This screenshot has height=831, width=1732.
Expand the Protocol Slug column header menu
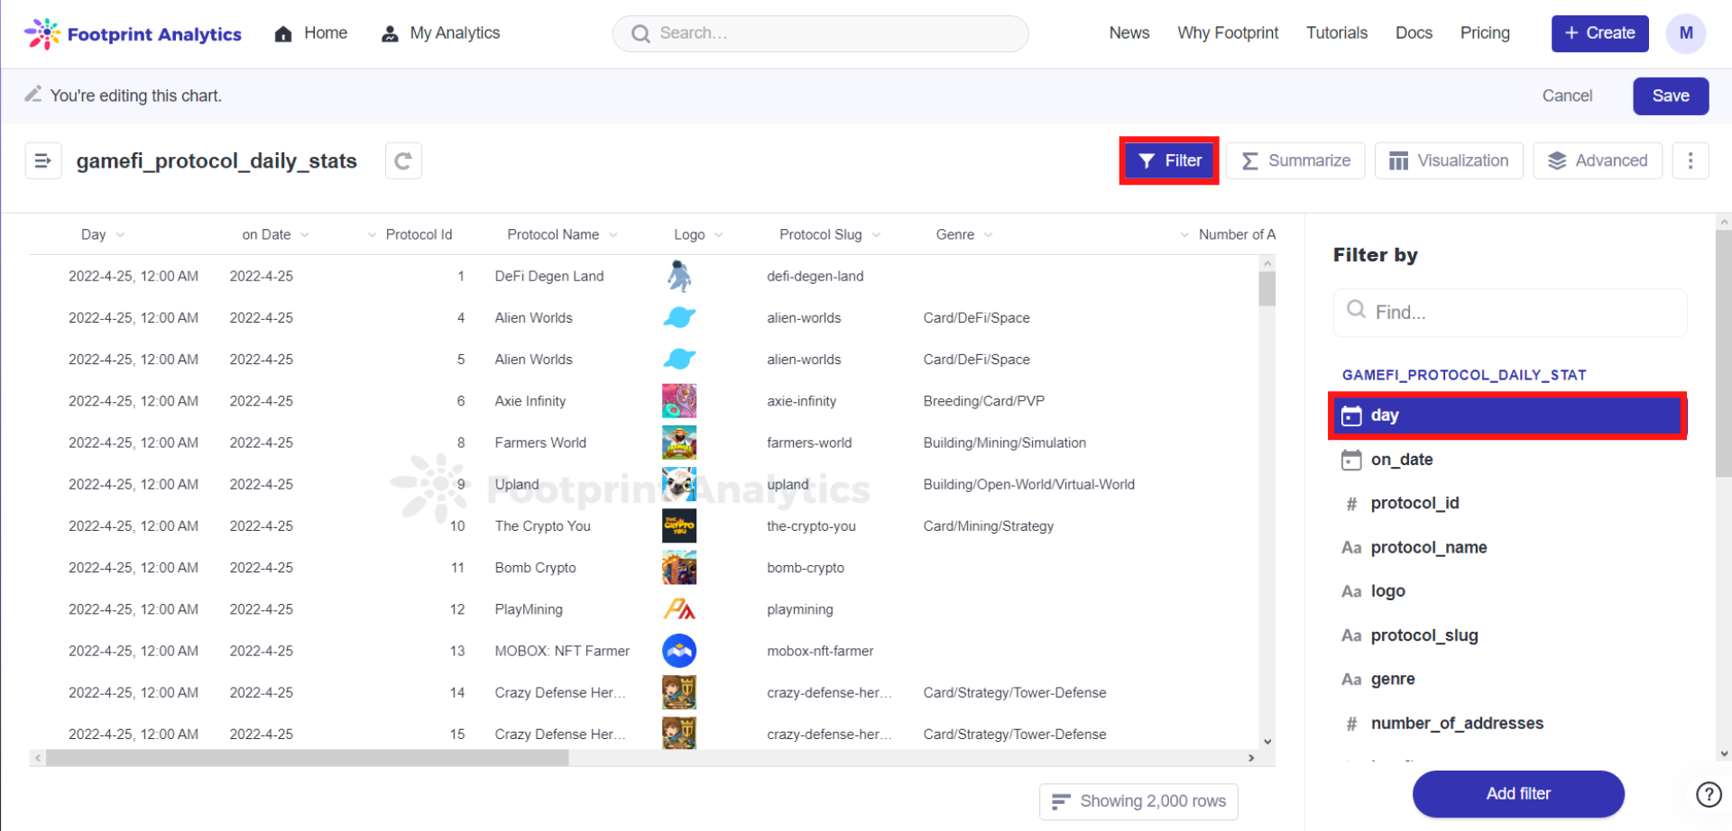pyautogui.click(x=876, y=235)
